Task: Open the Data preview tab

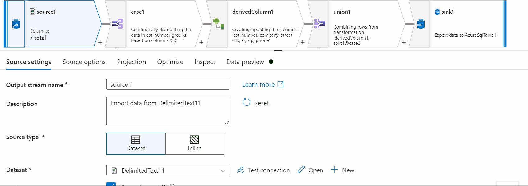Action: click(x=245, y=62)
